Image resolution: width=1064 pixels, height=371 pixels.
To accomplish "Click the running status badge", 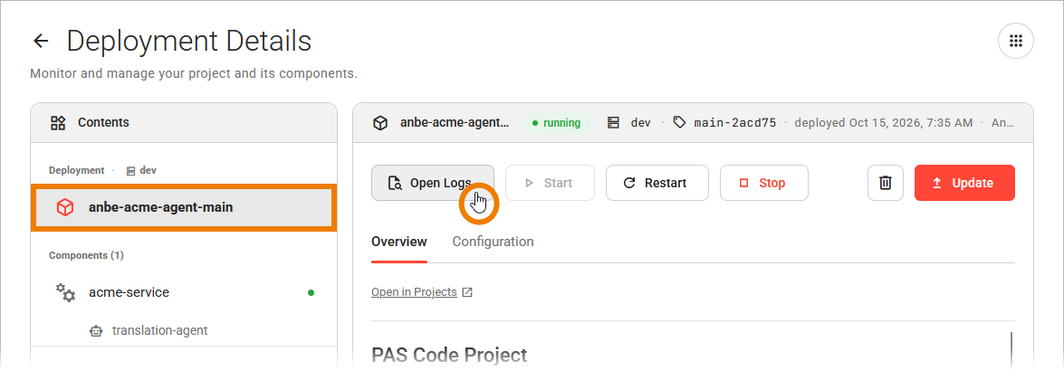I will [x=556, y=123].
